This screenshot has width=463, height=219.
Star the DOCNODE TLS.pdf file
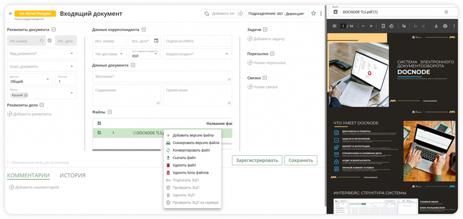click(x=446, y=12)
